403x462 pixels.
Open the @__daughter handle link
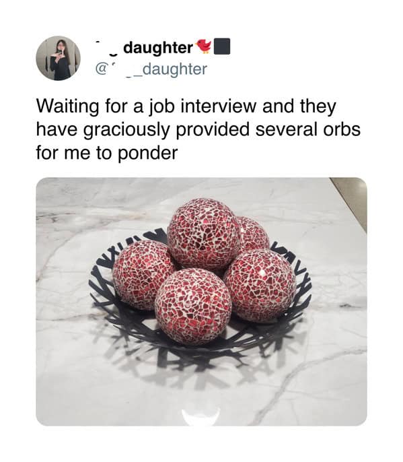point(151,69)
